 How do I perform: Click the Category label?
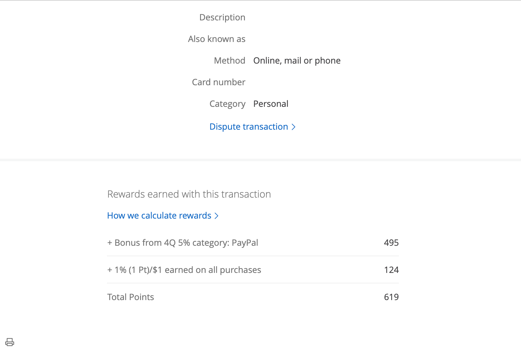point(227,104)
